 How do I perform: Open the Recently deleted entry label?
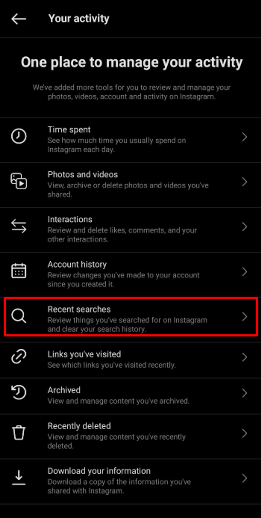tap(79, 426)
